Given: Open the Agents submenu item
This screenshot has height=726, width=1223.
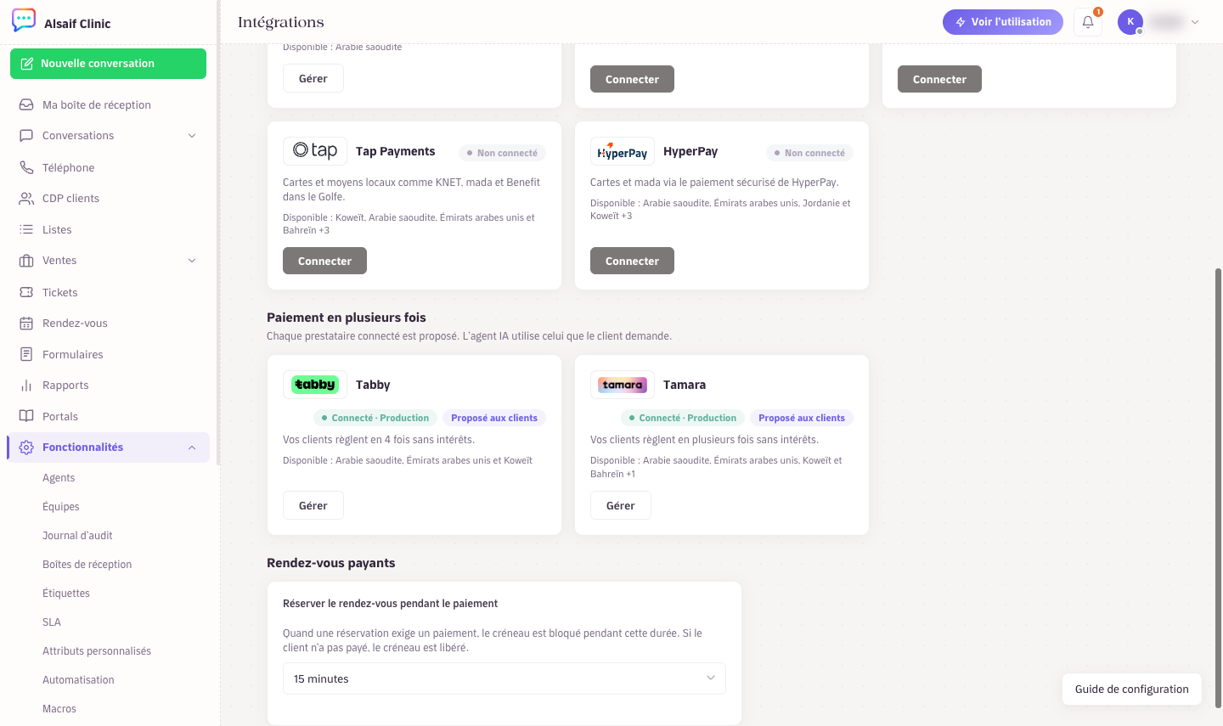Looking at the screenshot, I should (x=59, y=478).
